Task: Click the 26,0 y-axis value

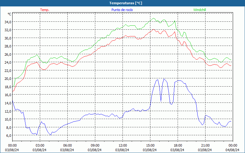Action: click(x=8, y=54)
